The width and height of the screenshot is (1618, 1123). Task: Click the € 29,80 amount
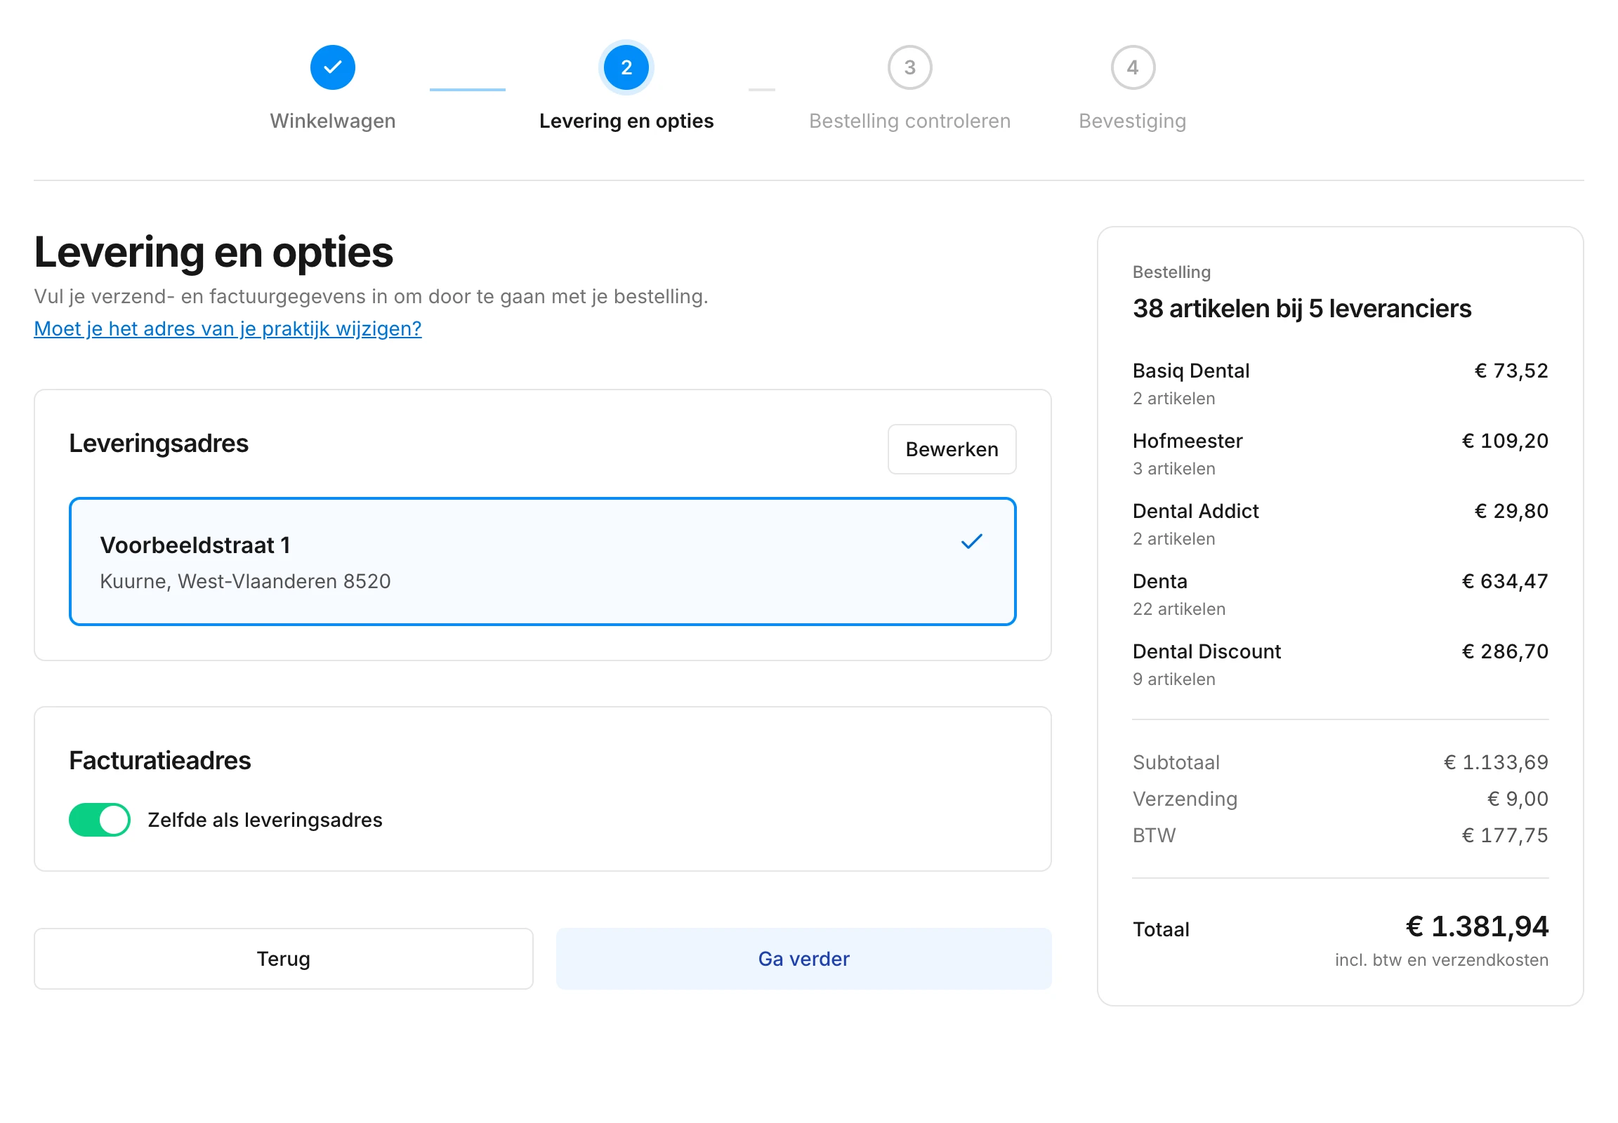[1511, 512]
